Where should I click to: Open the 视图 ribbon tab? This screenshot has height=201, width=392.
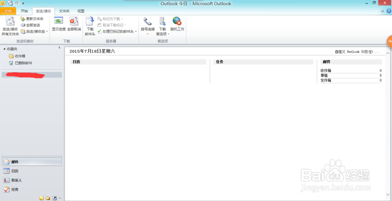point(81,11)
